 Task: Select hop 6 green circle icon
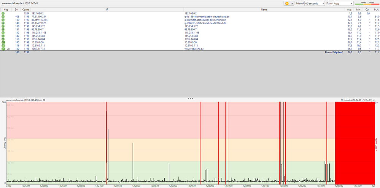[3, 29]
